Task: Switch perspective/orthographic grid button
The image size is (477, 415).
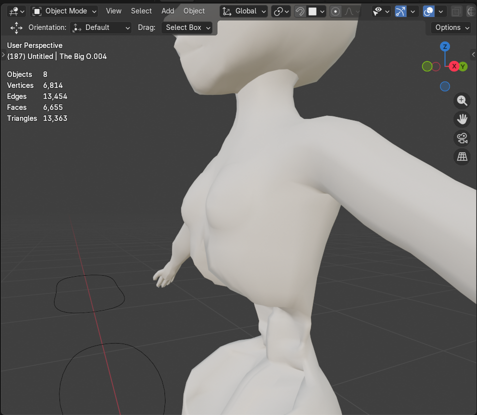Action: pyautogui.click(x=462, y=157)
